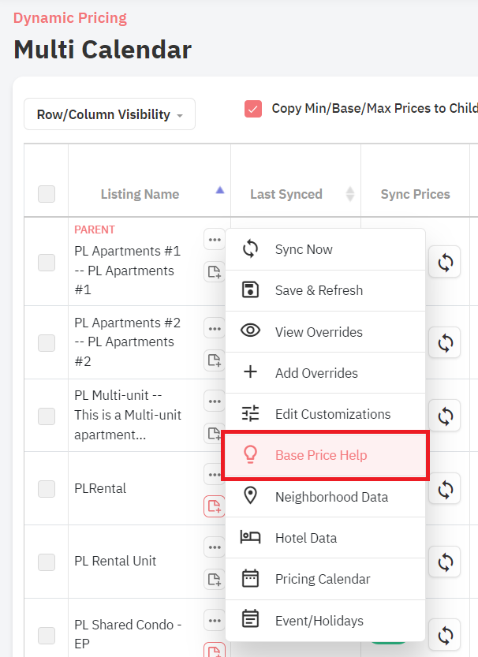Open three-dots menu for PL Shared Condo
Screen dimensions: 478x657
point(215,621)
